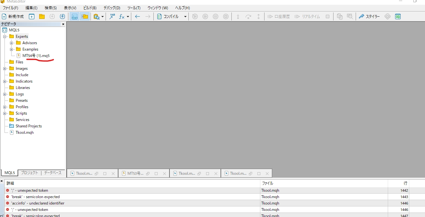Open the 表示(V) menu
The height and width of the screenshot is (217, 425).
(70, 8)
